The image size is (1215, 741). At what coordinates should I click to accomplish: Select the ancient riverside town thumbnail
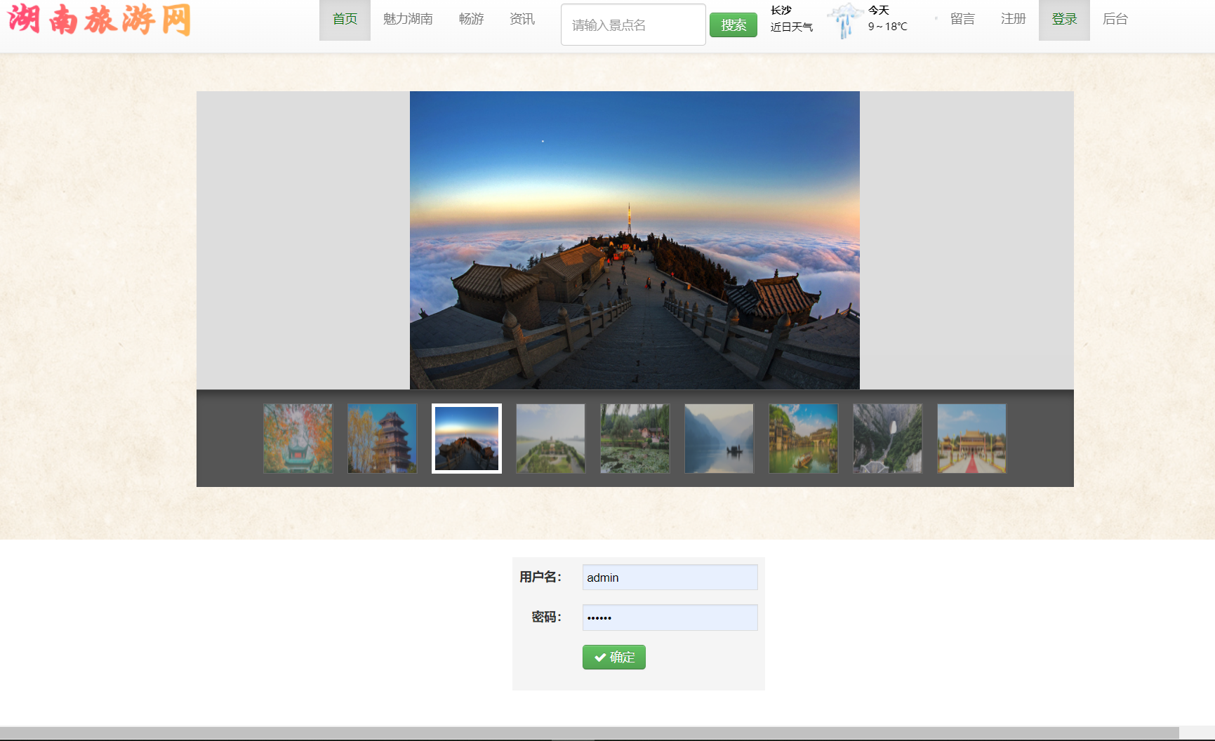(803, 439)
